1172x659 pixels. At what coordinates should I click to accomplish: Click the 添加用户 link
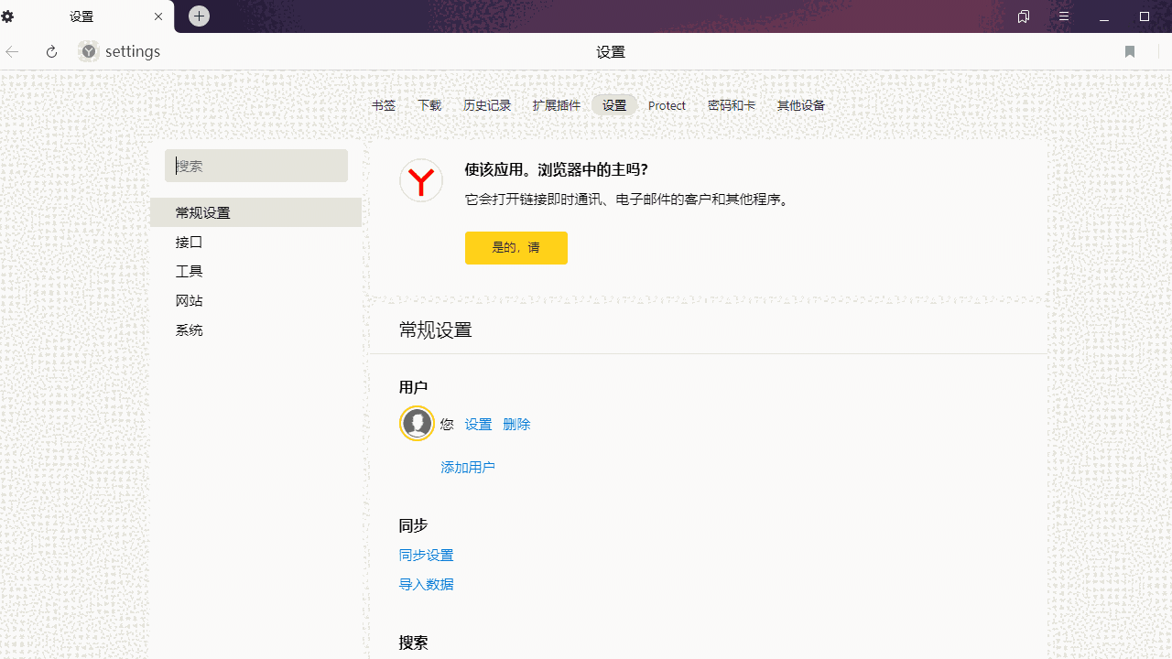pos(467,467)
